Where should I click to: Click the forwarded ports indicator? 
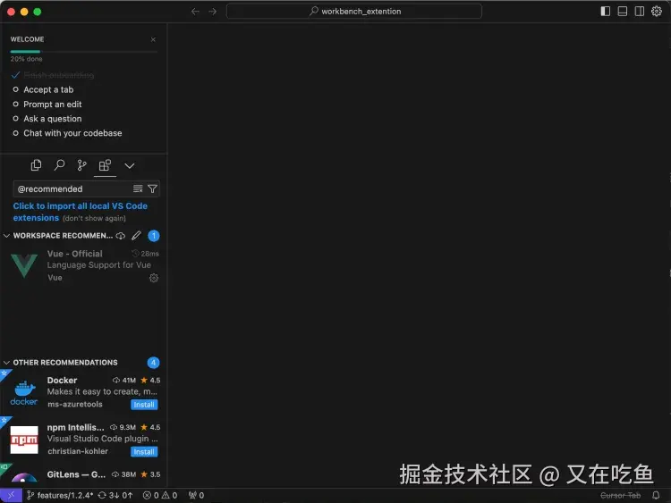197,495
